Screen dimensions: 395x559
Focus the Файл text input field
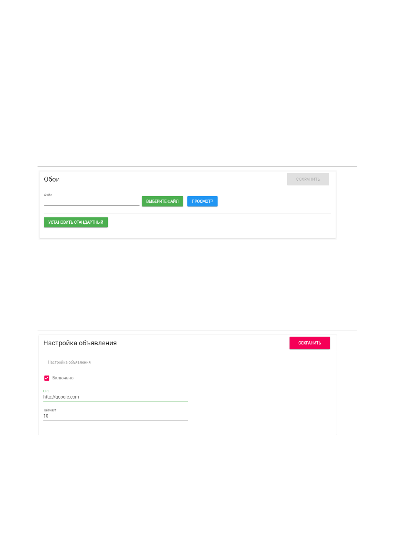[91, 201]
